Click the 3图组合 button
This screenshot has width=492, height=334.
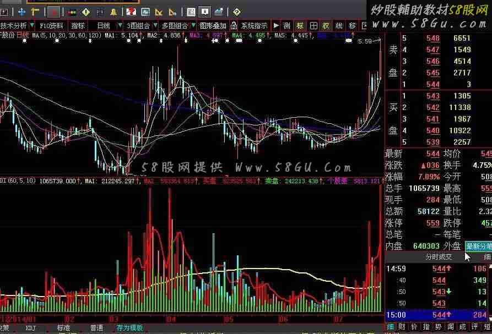138,26
